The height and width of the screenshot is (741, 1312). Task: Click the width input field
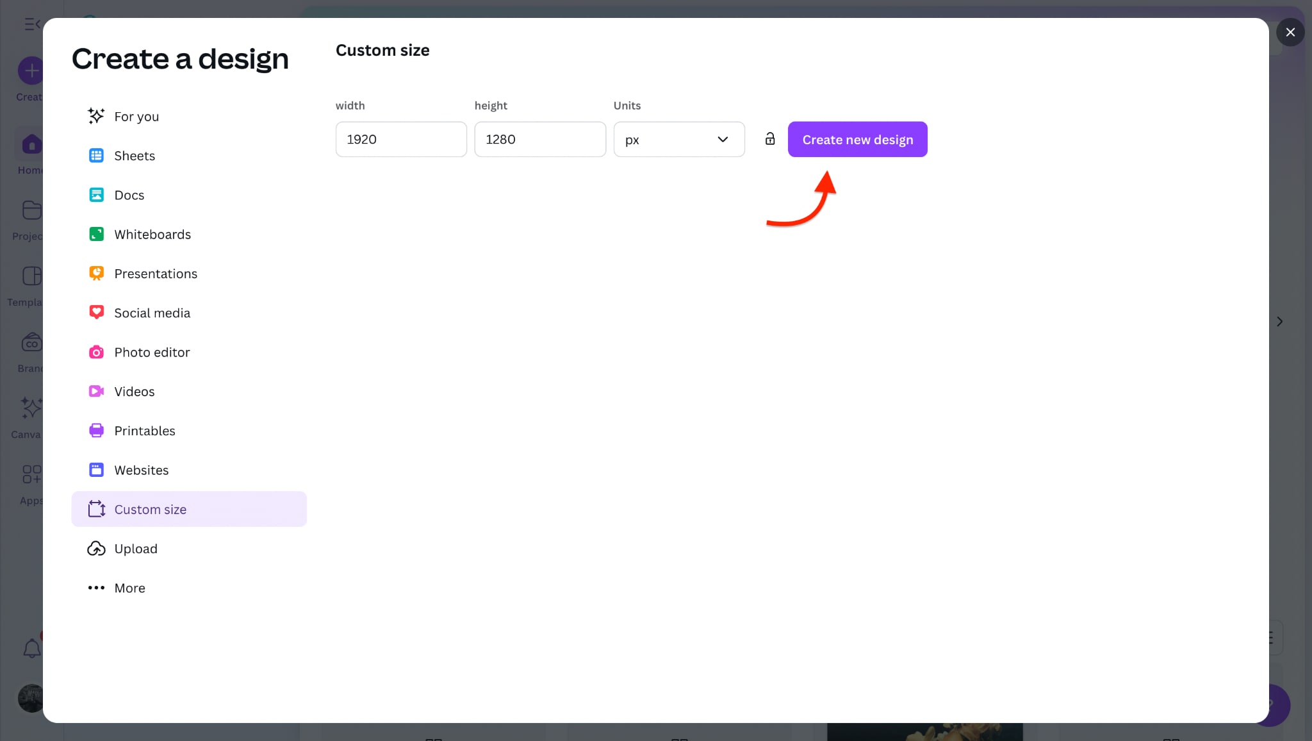[401, 139]
